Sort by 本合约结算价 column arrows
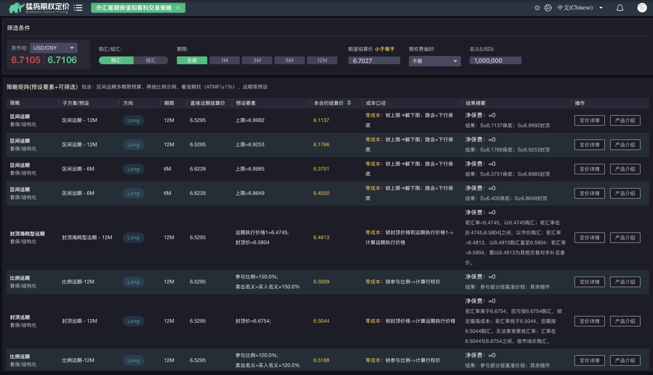 349,103
